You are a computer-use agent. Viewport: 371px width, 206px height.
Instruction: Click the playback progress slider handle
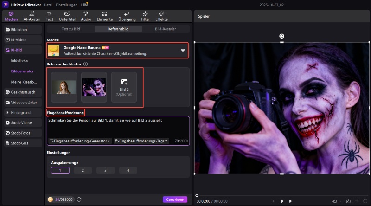(x=197, y=195)
